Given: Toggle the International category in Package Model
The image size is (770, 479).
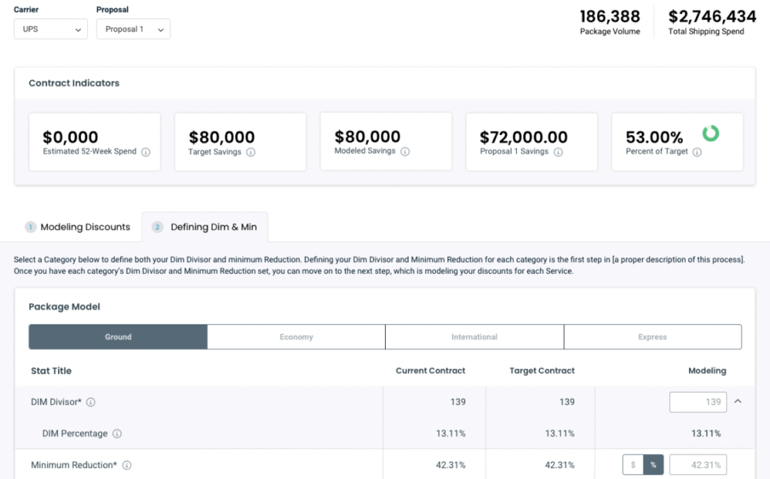Looking at the screenshot, I should tap(475, 336).
